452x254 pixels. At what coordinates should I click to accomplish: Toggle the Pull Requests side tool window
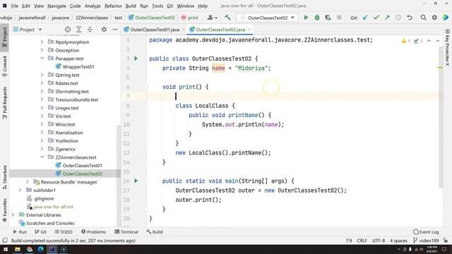(5, 102)
